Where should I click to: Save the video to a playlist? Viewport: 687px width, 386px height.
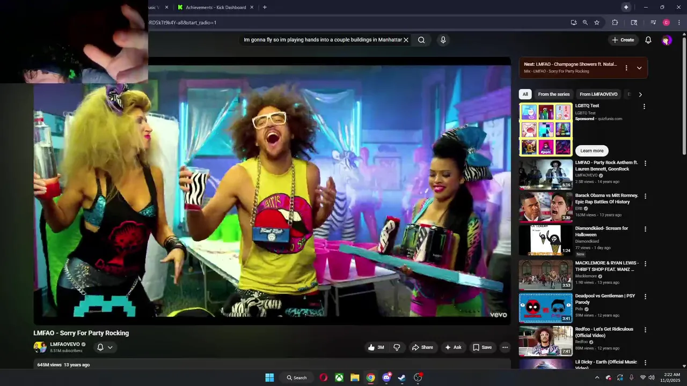482,347
